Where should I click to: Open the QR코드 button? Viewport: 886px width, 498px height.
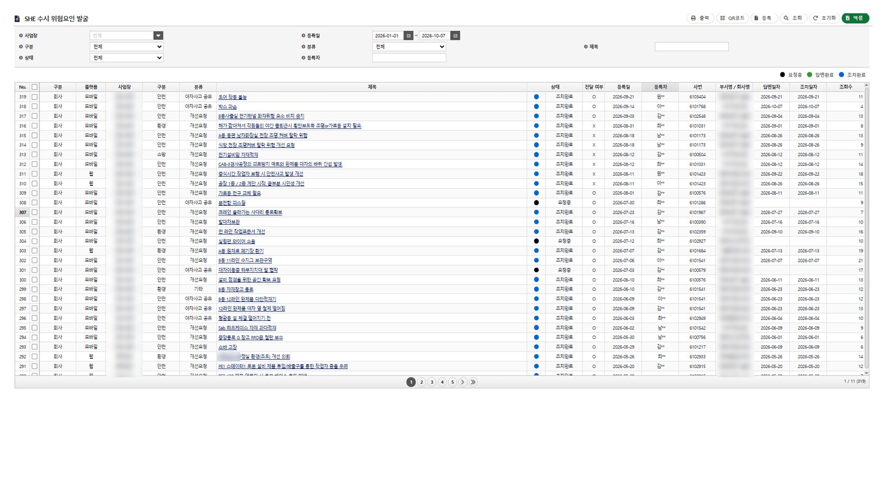[732, 18]
